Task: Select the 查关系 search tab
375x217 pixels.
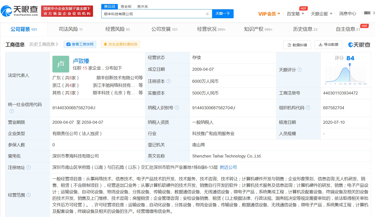Action: coord(143,6)
